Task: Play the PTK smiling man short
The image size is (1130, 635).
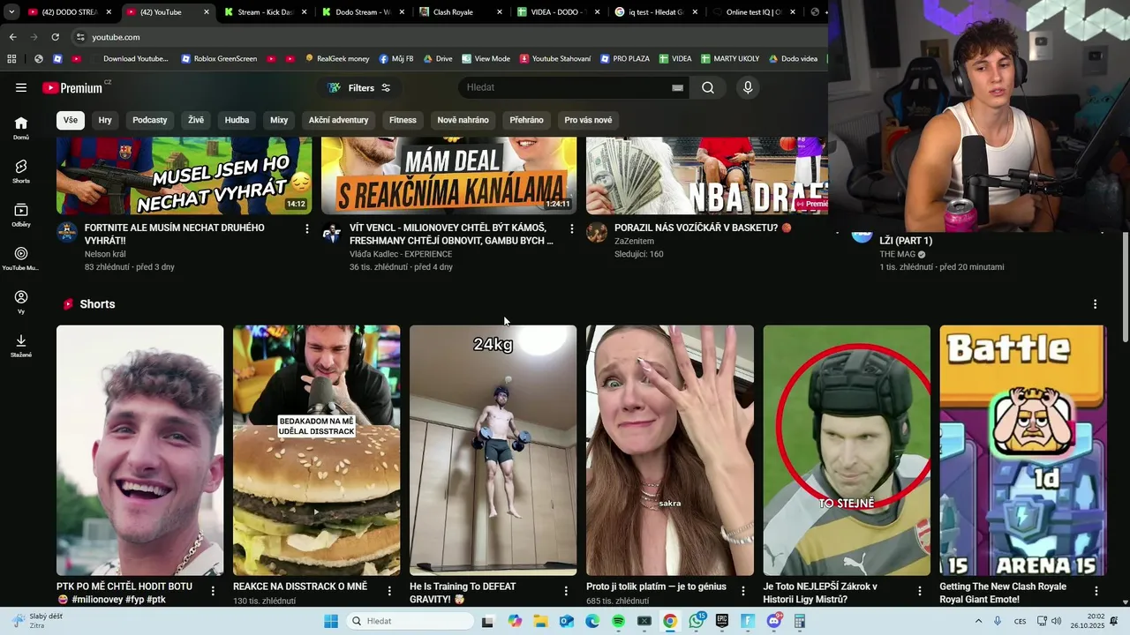Action: [x=139, y=450]
